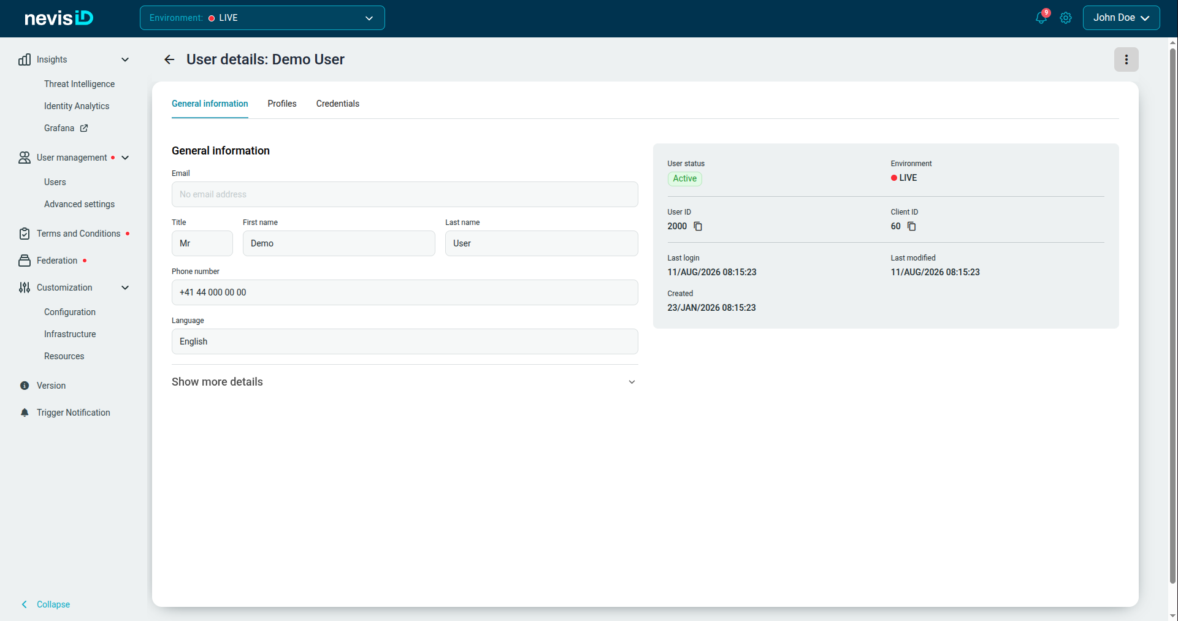
Task: Click the Active status badge
Action: click(685, 178)
